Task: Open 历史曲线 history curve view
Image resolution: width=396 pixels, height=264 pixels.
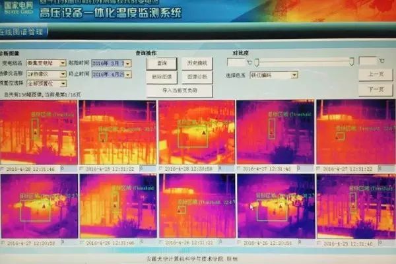Action: pyautogui.click(x=197, y=63)
